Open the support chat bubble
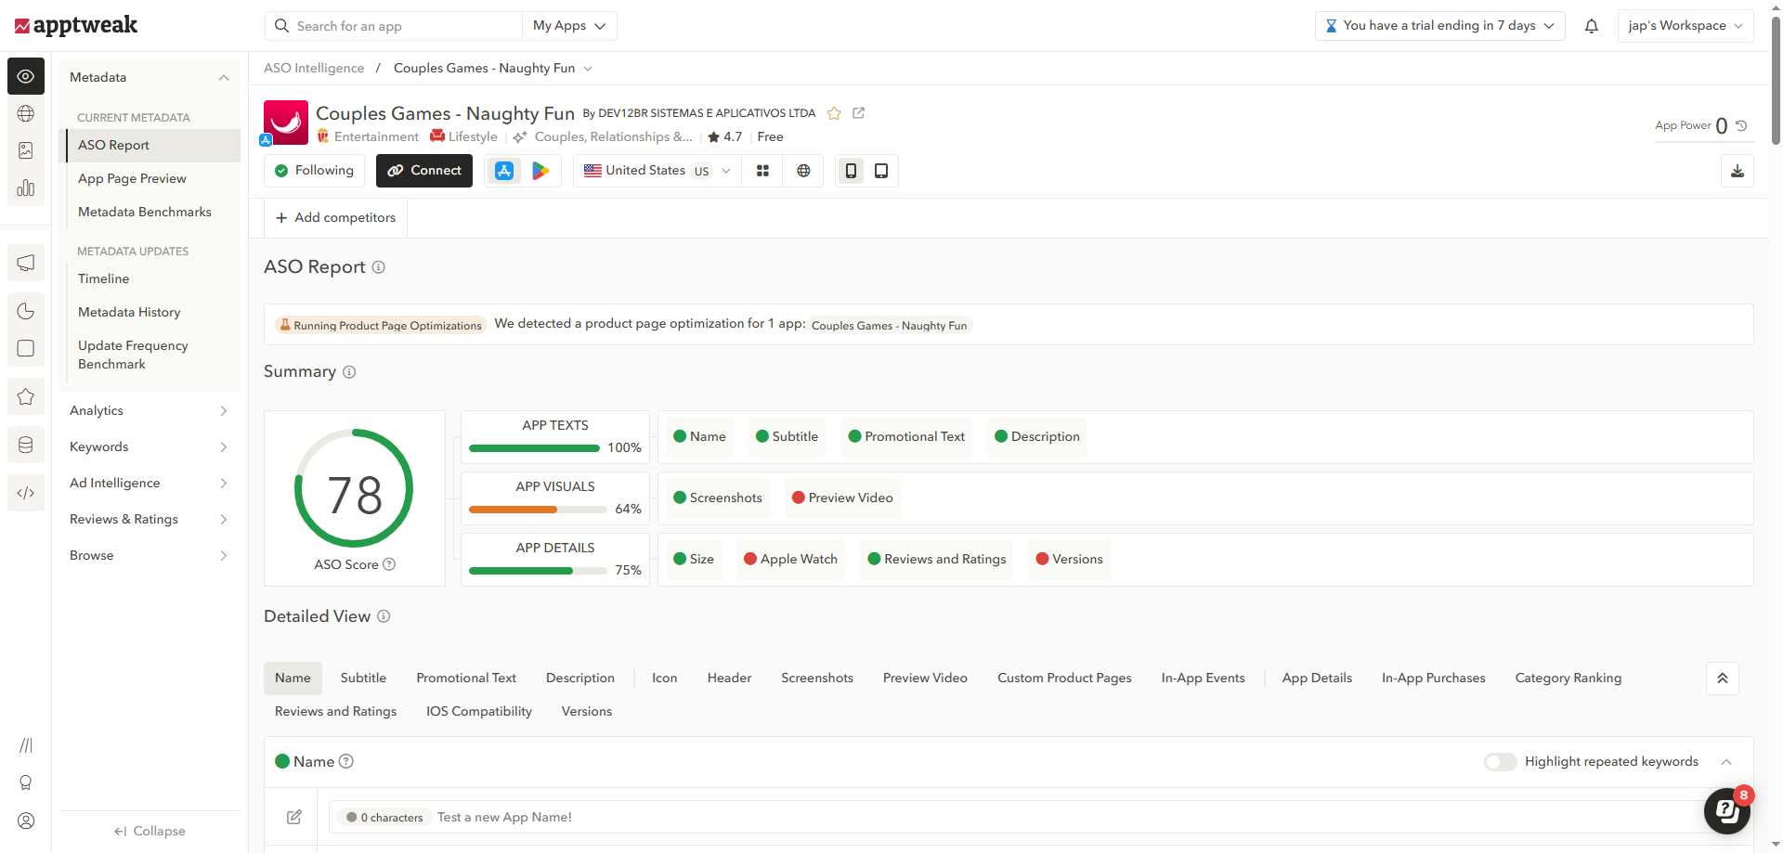1783x853 pixels. [1726, 810]
